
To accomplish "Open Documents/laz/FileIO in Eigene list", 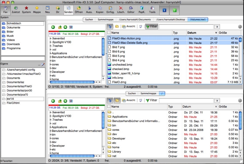I will click(19, 86).
